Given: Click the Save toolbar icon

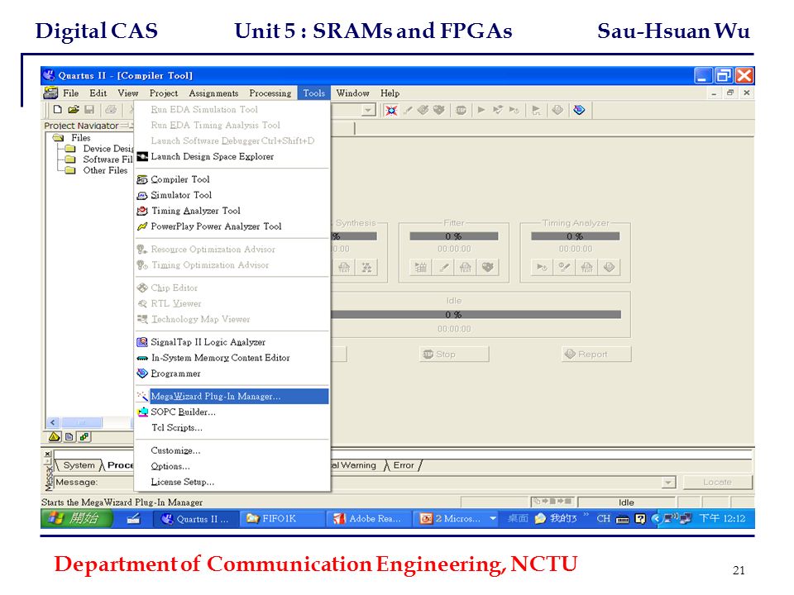Looking at the screenshot, I should pos(89,109).
